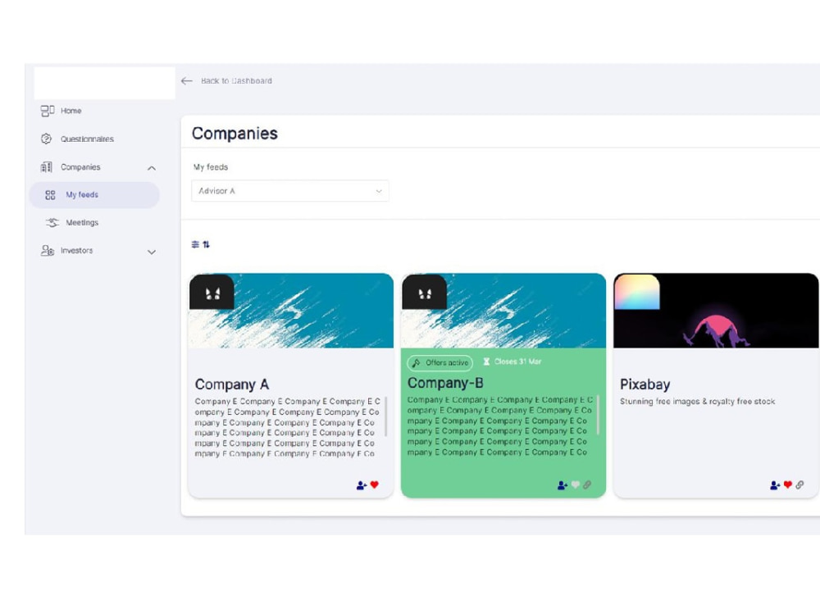Image resolution: width=820 pixels, height=614 pixels.
Task: Click the Company-B logo badge
Action: (424, 292)
